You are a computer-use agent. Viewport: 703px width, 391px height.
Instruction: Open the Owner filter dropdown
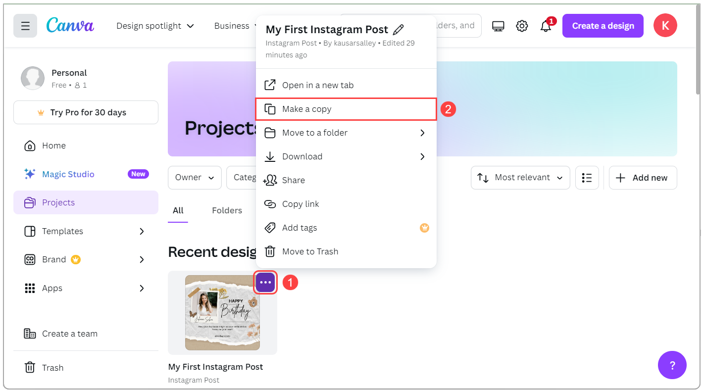click(x=195, y=177)
